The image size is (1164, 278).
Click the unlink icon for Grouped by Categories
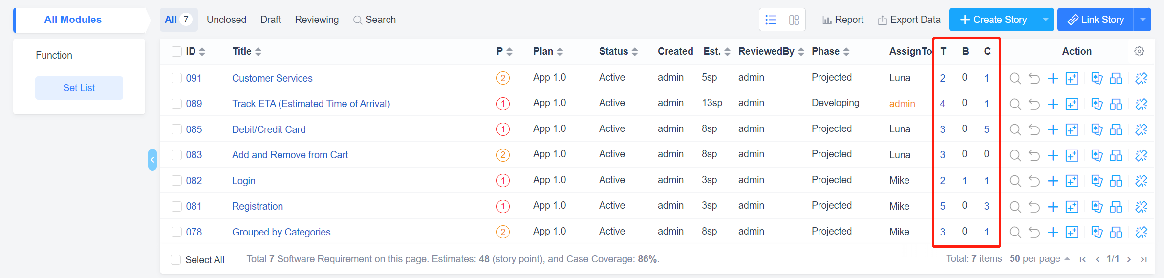[x=1141, y=232]
